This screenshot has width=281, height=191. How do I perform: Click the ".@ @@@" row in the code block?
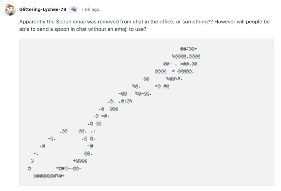108,109
